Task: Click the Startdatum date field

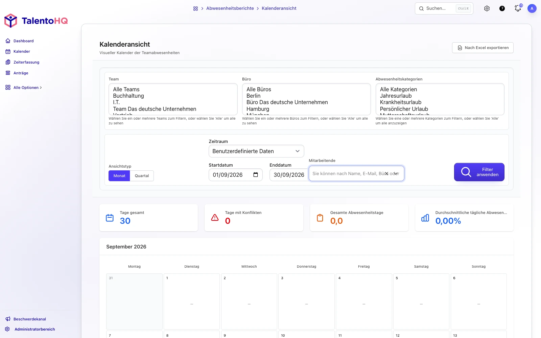Action: tap(236, 175)
